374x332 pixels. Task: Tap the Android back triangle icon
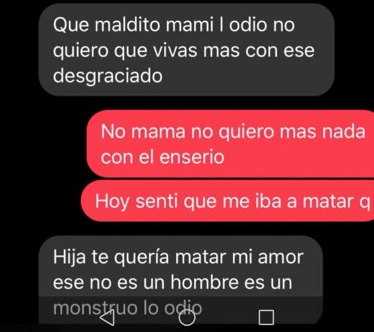(x=108, y=318)
